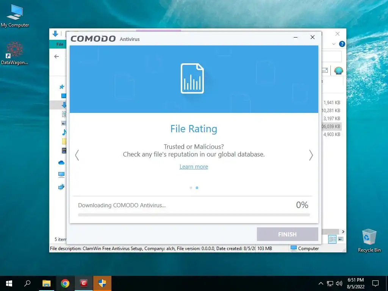
Task: Click the download progress bar
Action: [x=194, y=215]
